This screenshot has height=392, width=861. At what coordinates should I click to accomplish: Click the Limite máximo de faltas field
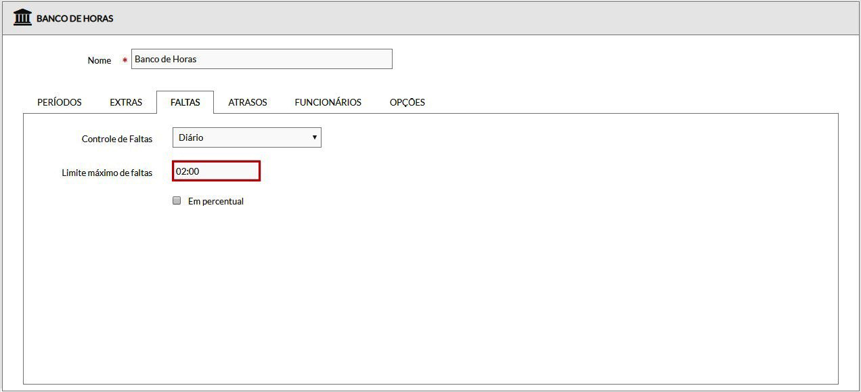(x=216, y=171)
